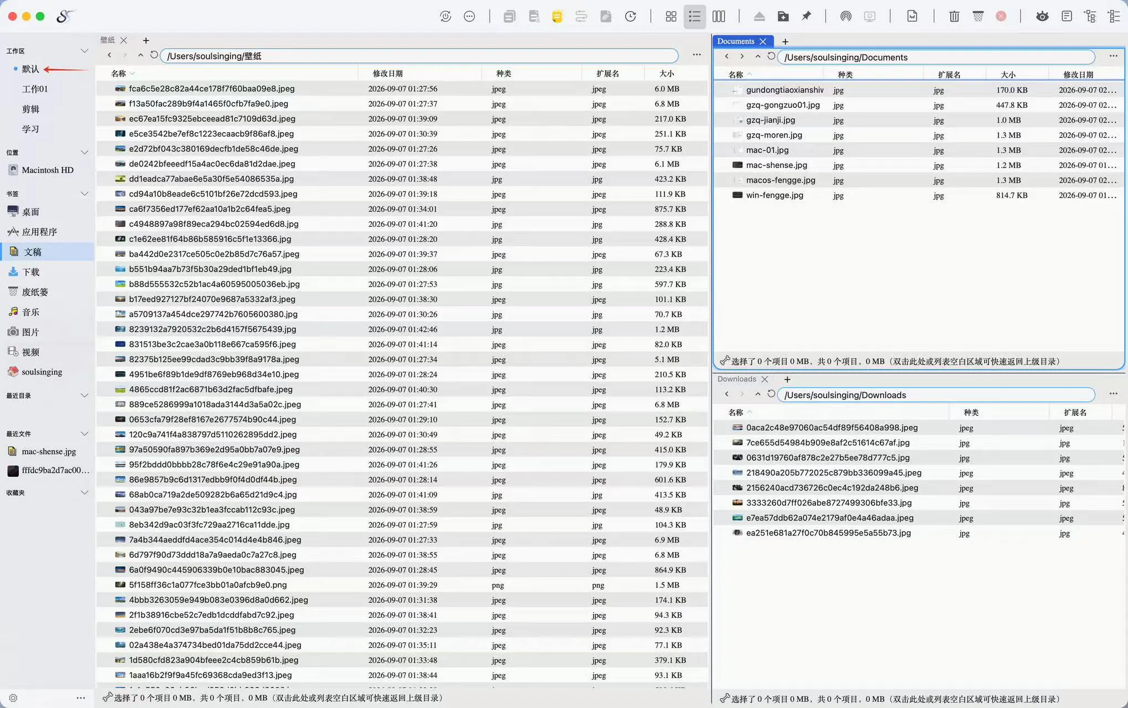Sort 壁纸 list by 修改日期 column
The width and height of the screenshot is (1128, 708).
pyautogui.click(x=387, y=74)
